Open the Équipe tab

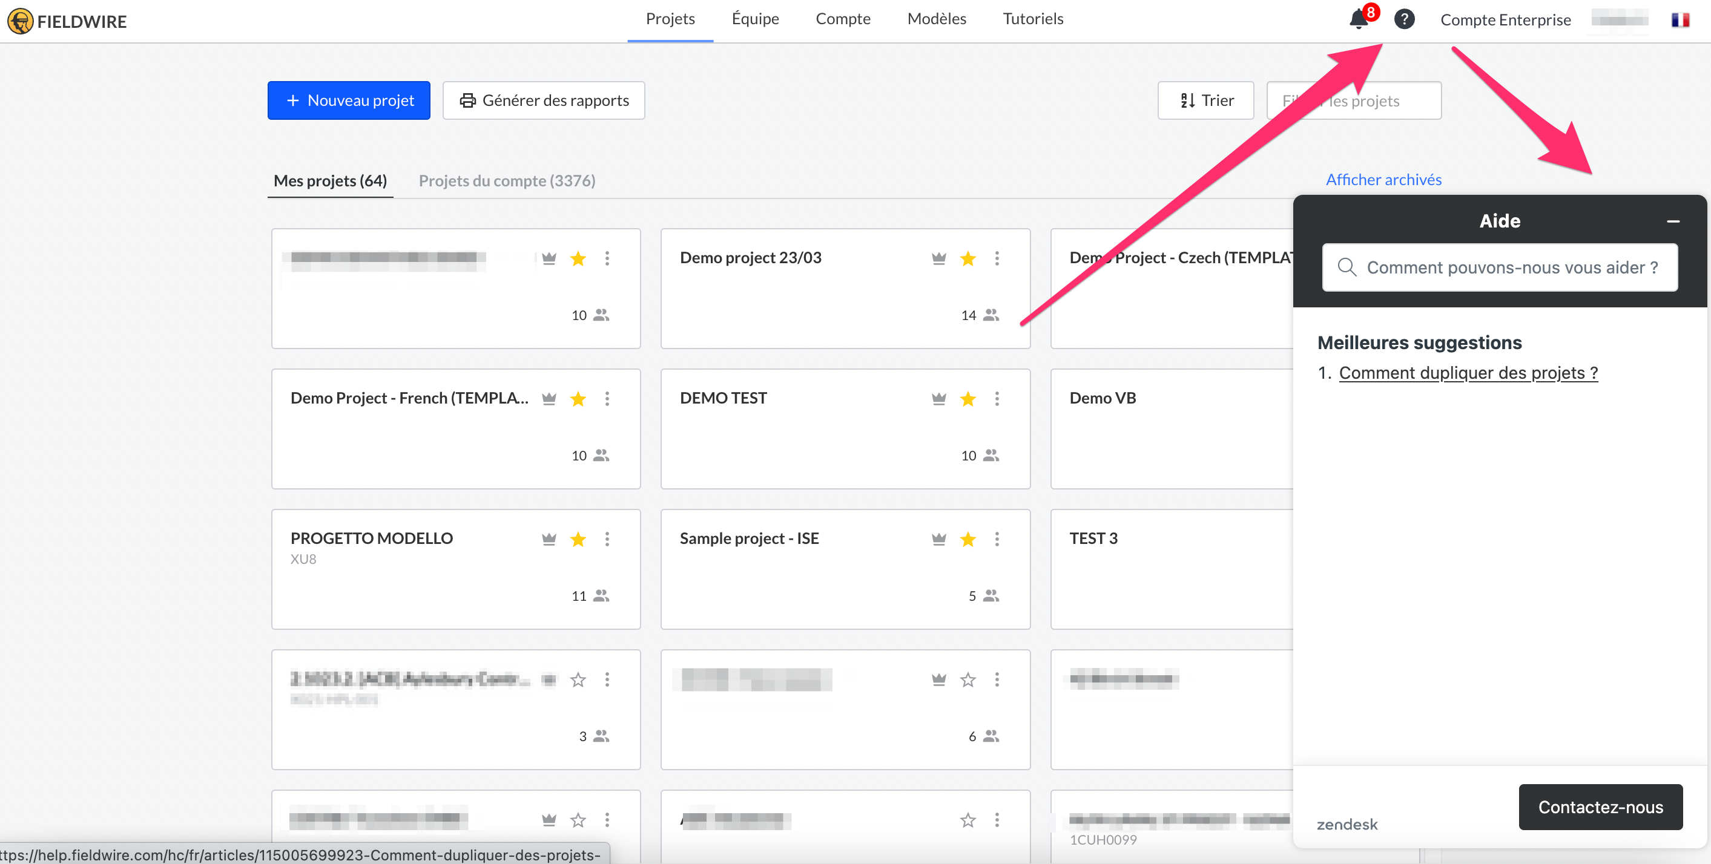755,19
